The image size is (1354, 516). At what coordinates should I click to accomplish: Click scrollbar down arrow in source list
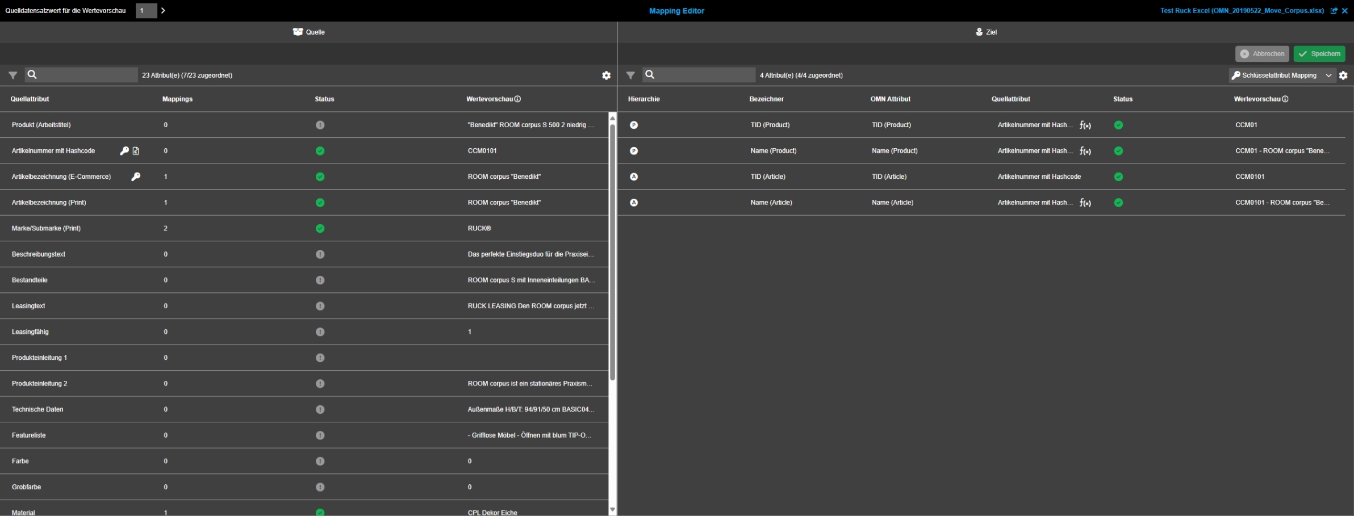612,510
